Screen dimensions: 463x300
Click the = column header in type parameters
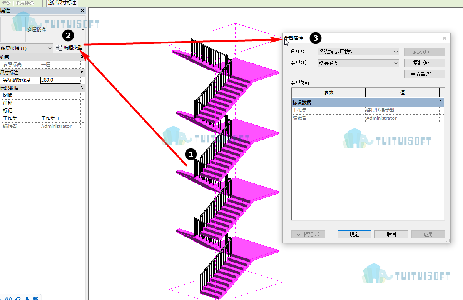click(x=442, y=92)
